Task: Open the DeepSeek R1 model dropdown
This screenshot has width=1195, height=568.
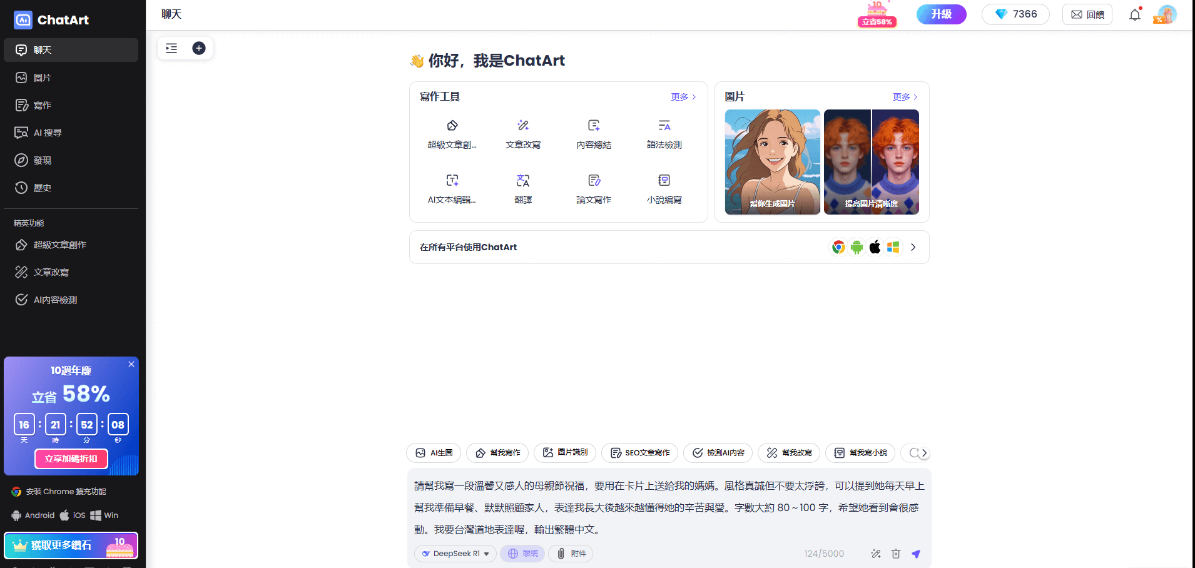Action: (x=455, y=554)
